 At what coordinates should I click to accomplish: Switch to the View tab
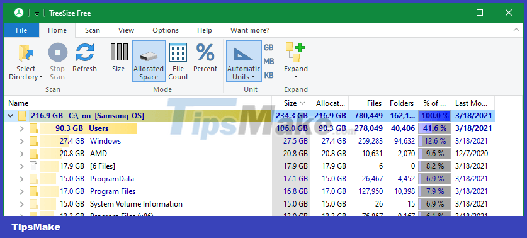tap(126, 30)
